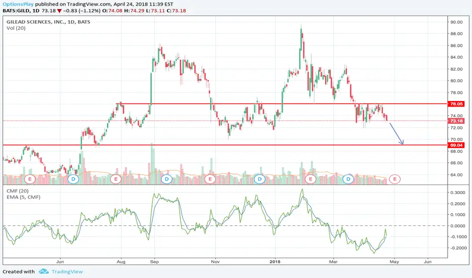
Task: Click the GILEAD SCIENCES, INC., 1D, BATS title
Action: 48,22
